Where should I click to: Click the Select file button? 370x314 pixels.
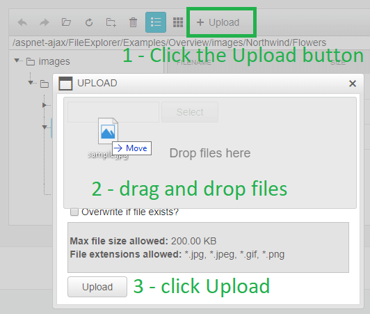pyautogui.click(x=190, y=112)
